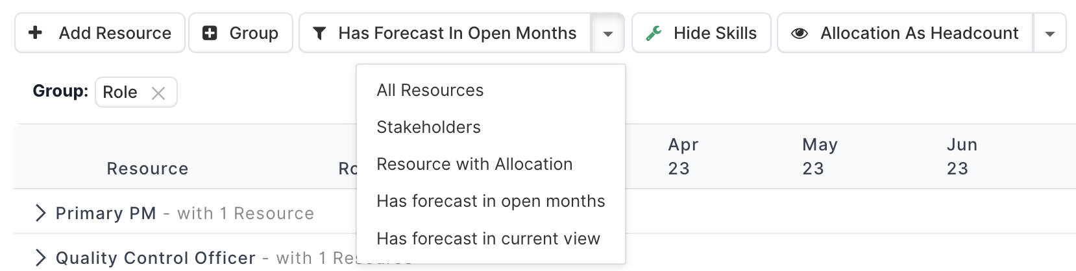Open the filter dropdown caret
Screen dimensions: 1076x271
tap(607, 33)
